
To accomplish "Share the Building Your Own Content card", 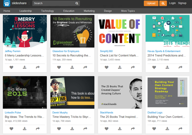I will 180,129.
